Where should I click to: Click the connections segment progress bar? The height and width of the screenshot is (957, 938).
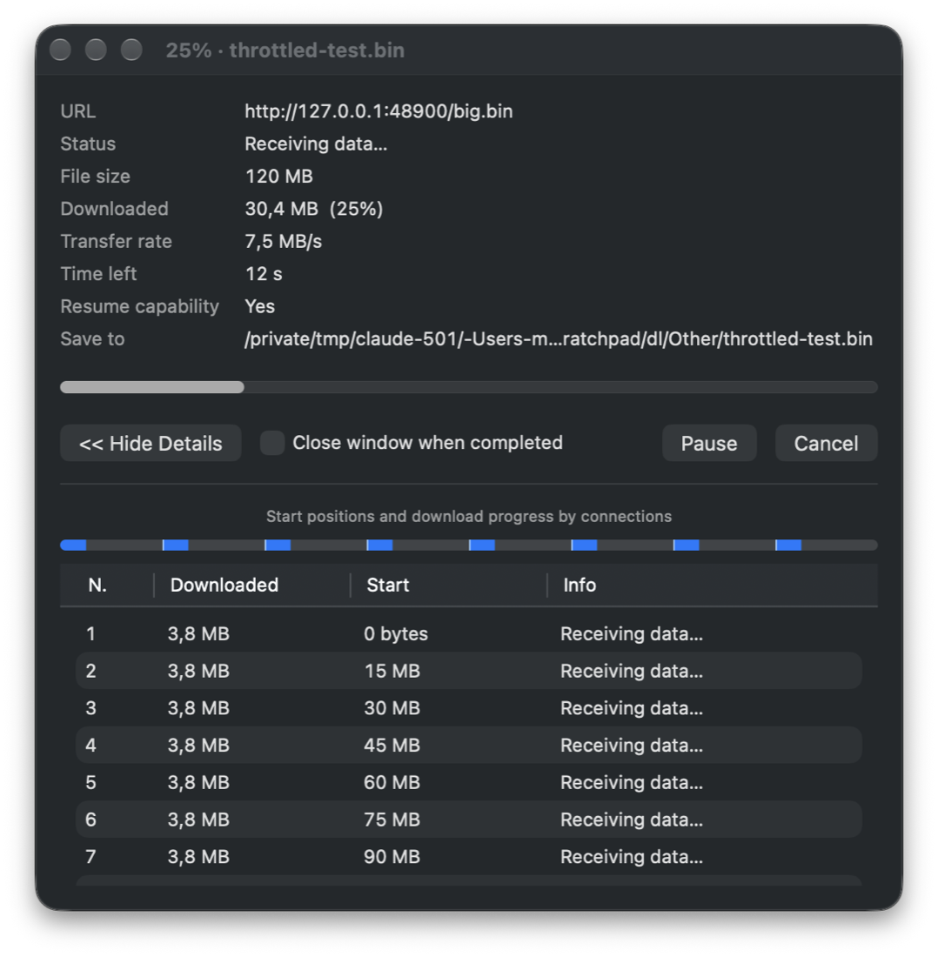coord(469,545)
